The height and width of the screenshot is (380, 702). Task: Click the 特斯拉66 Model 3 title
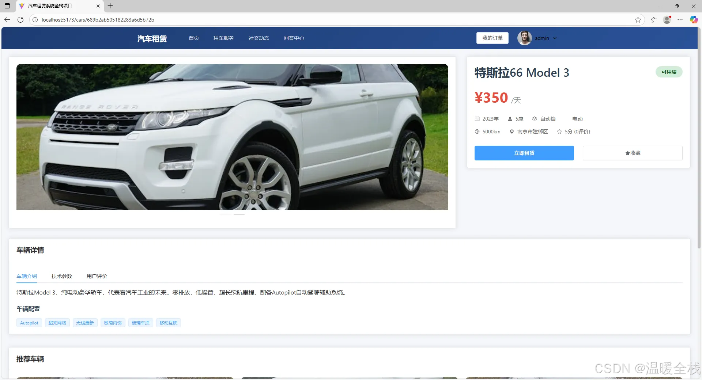click(522, 73)
